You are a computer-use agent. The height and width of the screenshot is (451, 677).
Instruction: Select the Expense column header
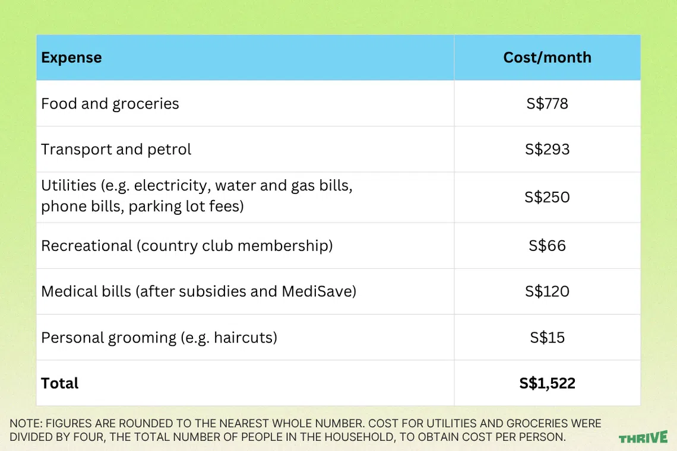(x=71, y=58)
